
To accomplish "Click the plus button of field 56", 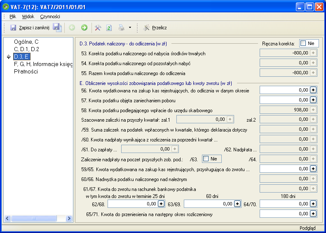I will pos(313,90).
